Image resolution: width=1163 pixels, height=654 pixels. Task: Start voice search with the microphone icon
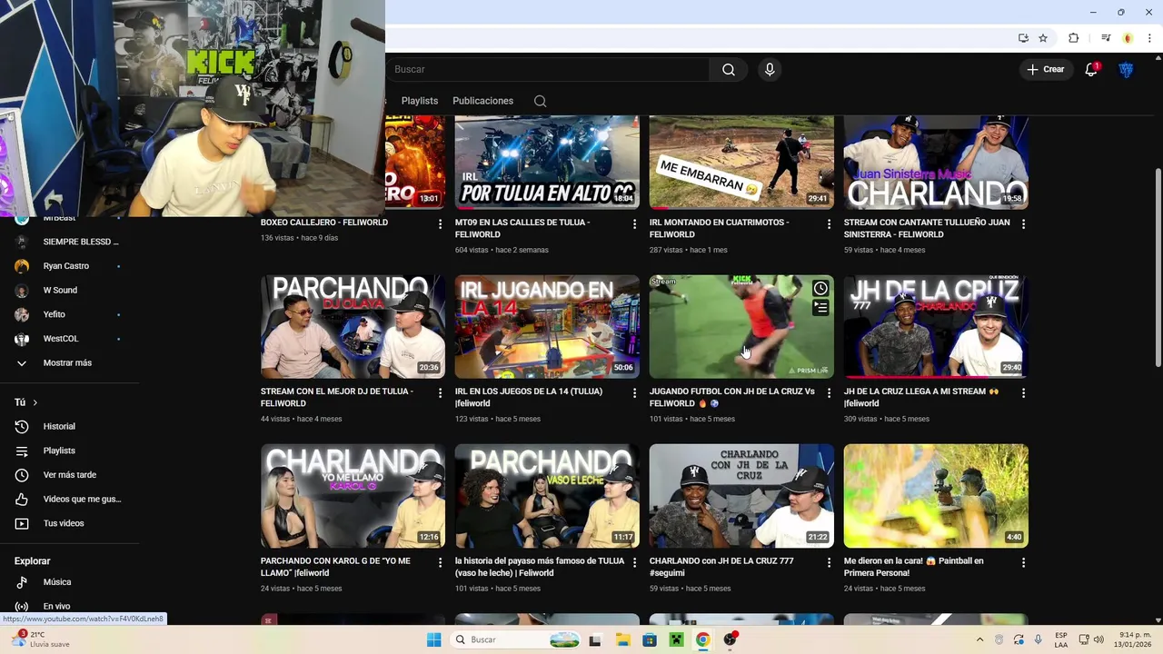770,70
